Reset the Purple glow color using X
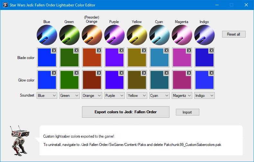Screen dimensions: 254x162 click(x=122, y=73)
